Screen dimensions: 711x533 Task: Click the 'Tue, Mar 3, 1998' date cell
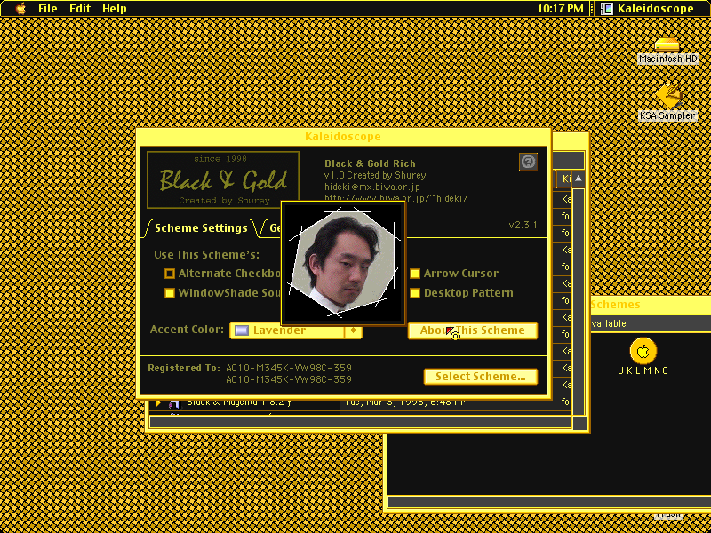click(406, 402)
